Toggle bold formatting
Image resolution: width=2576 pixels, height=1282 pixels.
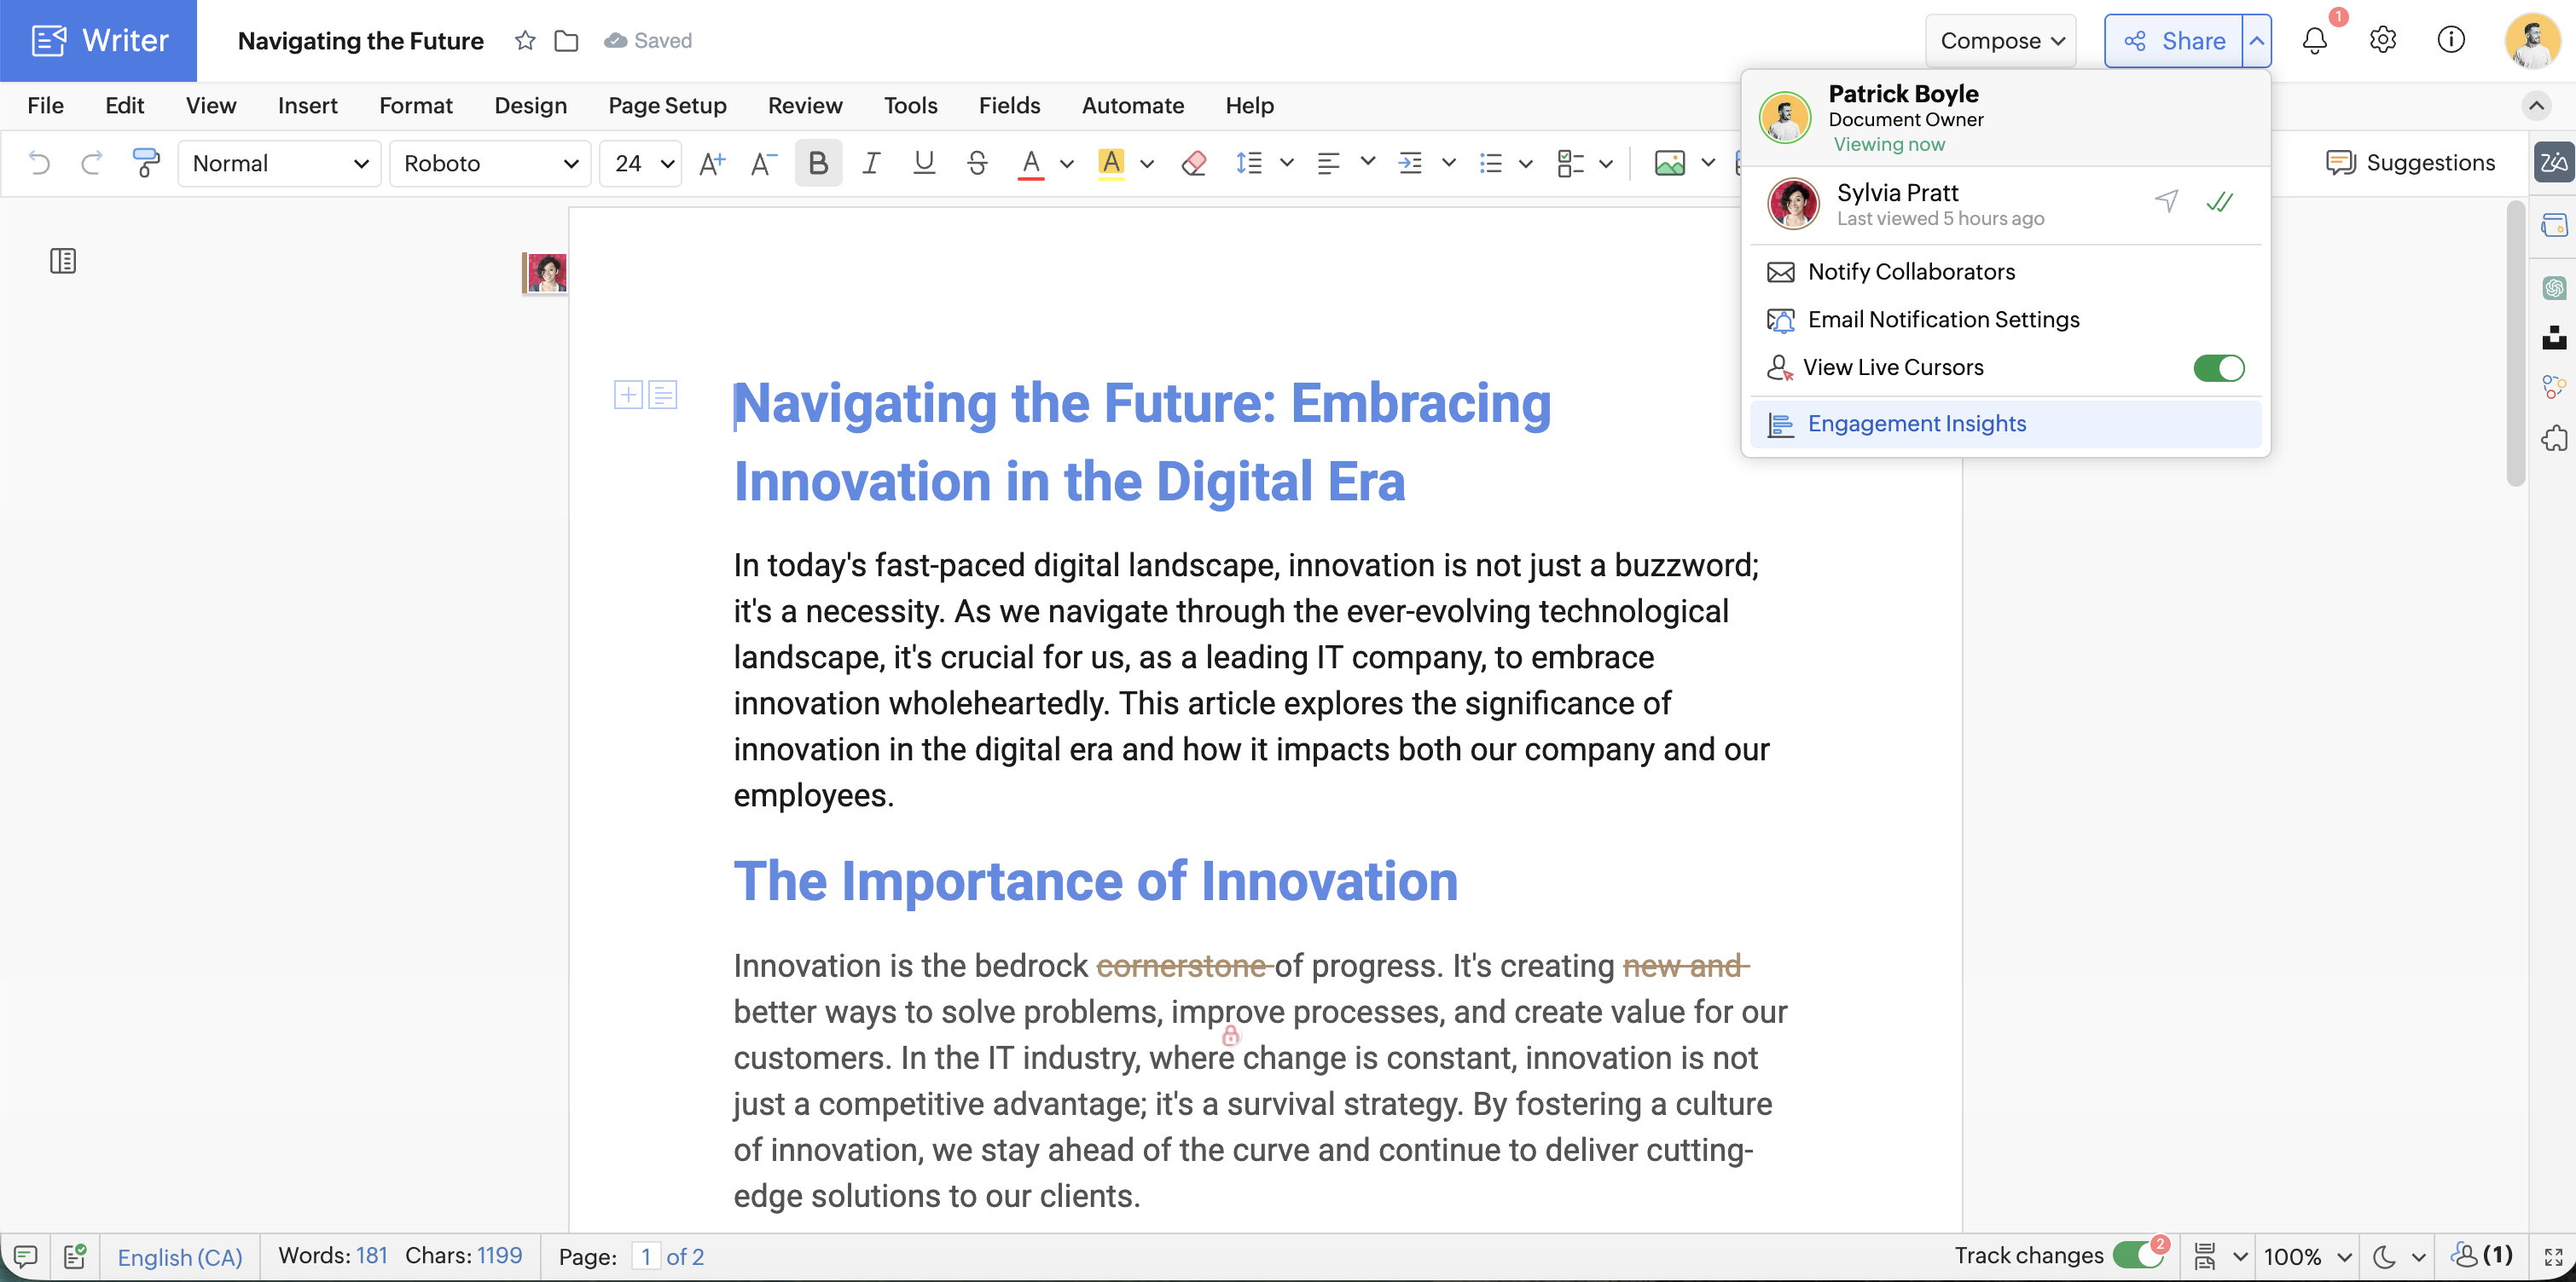click(817, 163)
